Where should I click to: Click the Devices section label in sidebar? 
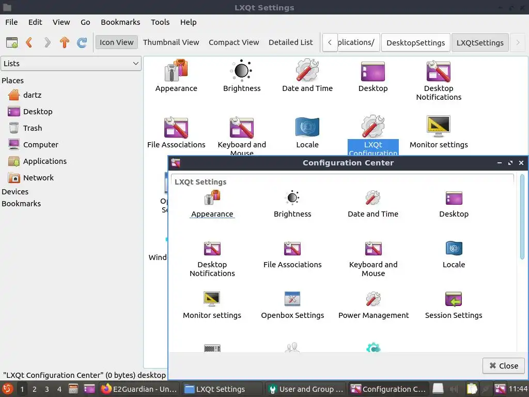coord(15,191)
